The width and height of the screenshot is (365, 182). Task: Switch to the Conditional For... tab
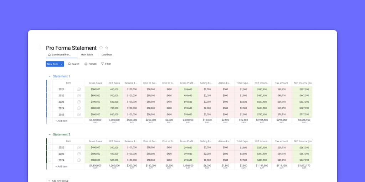(61, 55)
